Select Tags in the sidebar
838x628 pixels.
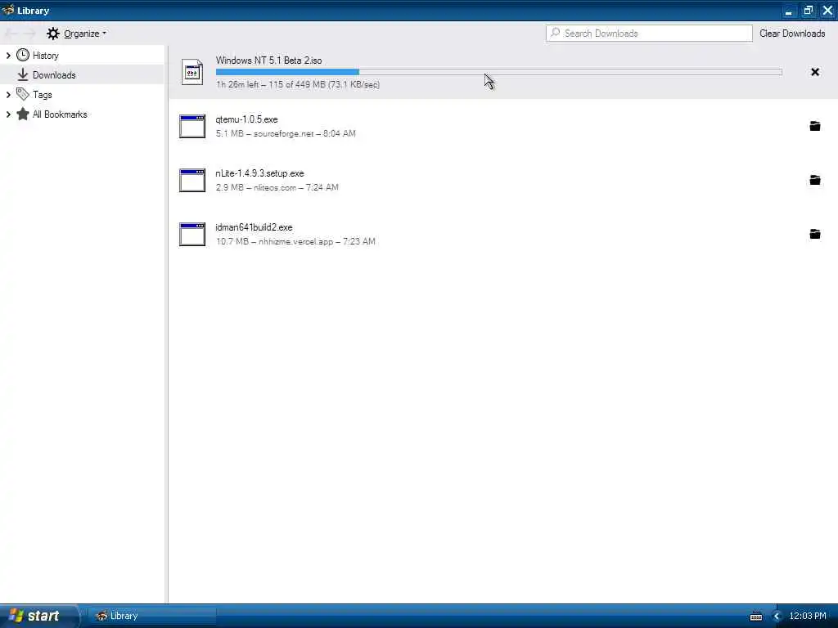point(82,95)
